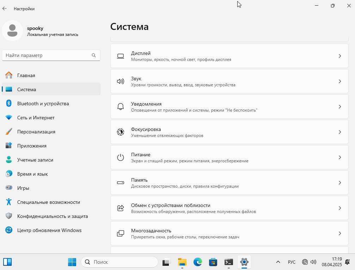Open File Explorer from the taskbar
This screenshot has width=355, height=270.
pyautogui.click(x=182, y=262)
